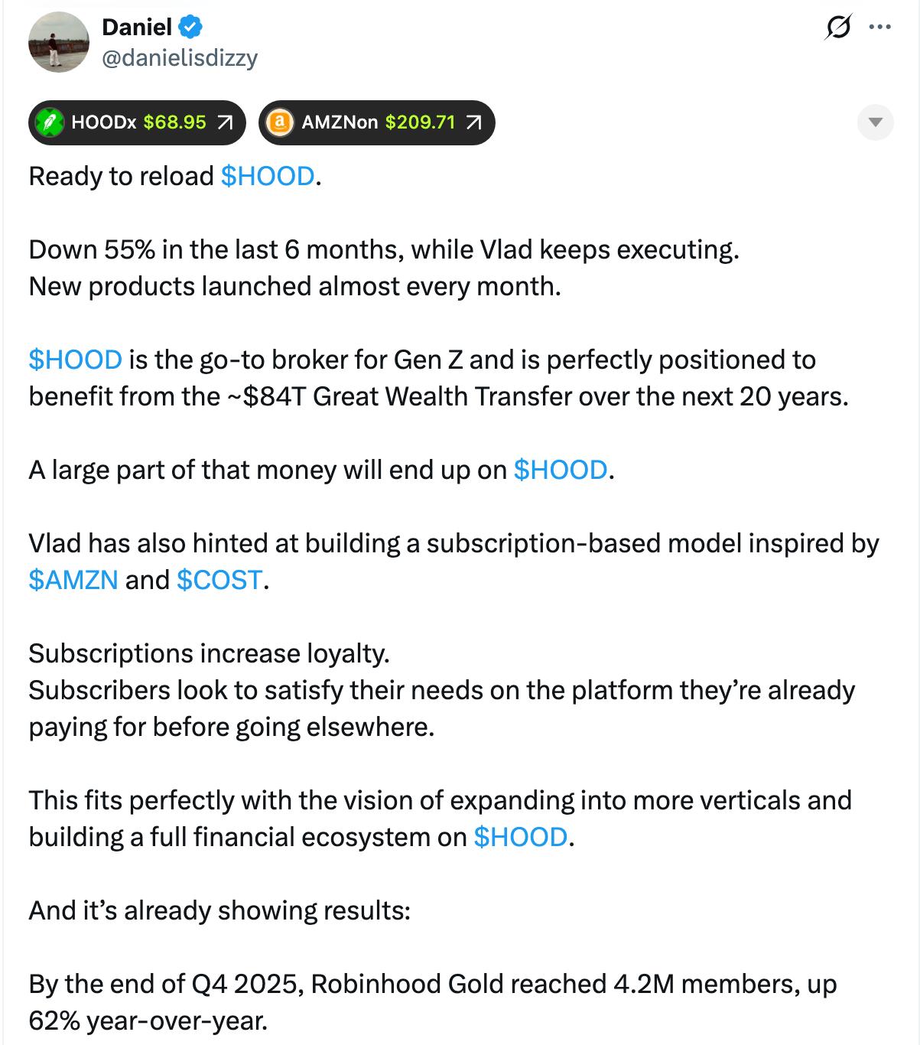The width and height of the screenshot is (920, 1045).
Task: Click the blue verified badge
Action: coord(190,28)
